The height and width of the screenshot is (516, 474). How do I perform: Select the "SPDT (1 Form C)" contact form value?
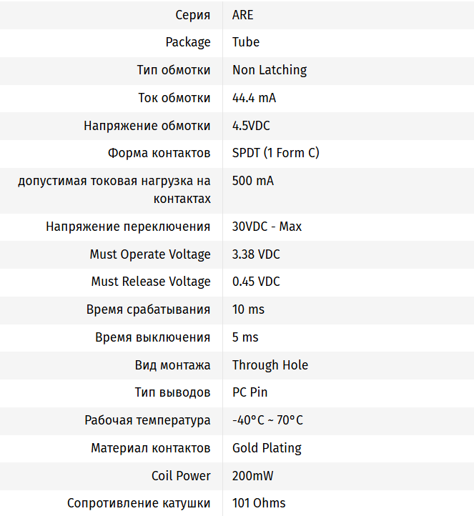[x=276, y=153]
